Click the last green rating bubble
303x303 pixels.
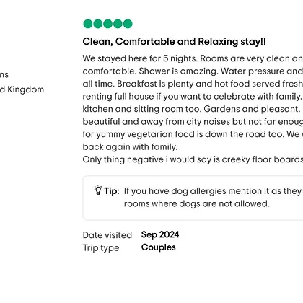[128, 24]
